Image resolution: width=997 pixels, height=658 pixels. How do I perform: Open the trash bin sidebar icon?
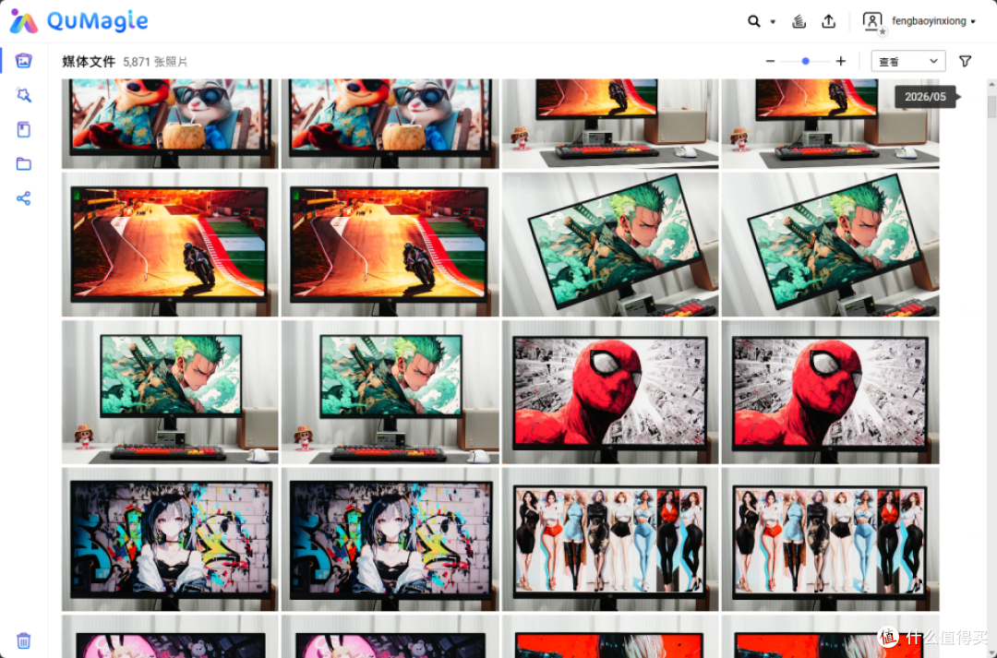[23, 640]
